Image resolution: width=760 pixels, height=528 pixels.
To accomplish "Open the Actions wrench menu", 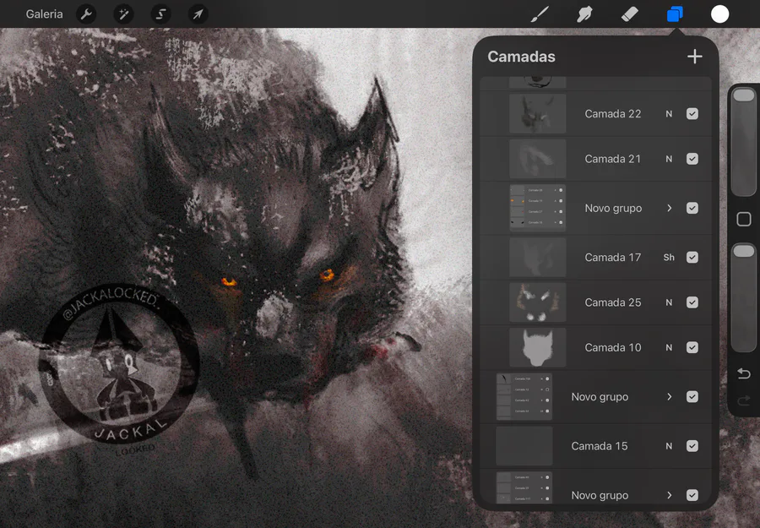I will point(86,14).
